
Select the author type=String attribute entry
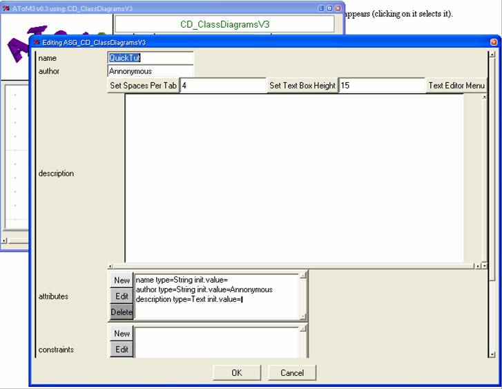pos(204,290)
